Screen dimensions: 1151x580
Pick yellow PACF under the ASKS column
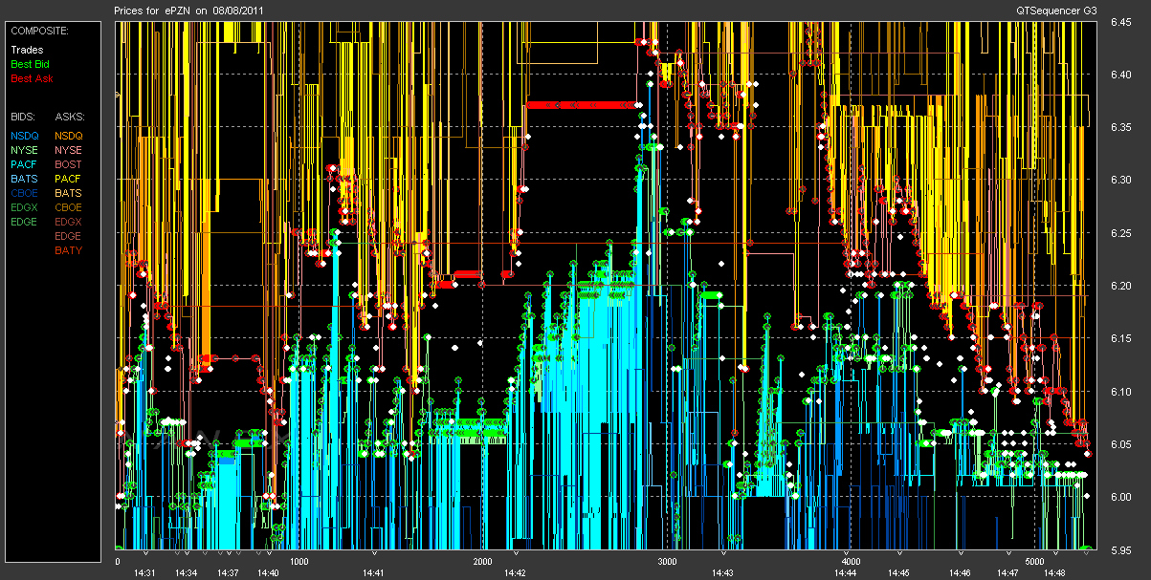click(x=69, y=179)
